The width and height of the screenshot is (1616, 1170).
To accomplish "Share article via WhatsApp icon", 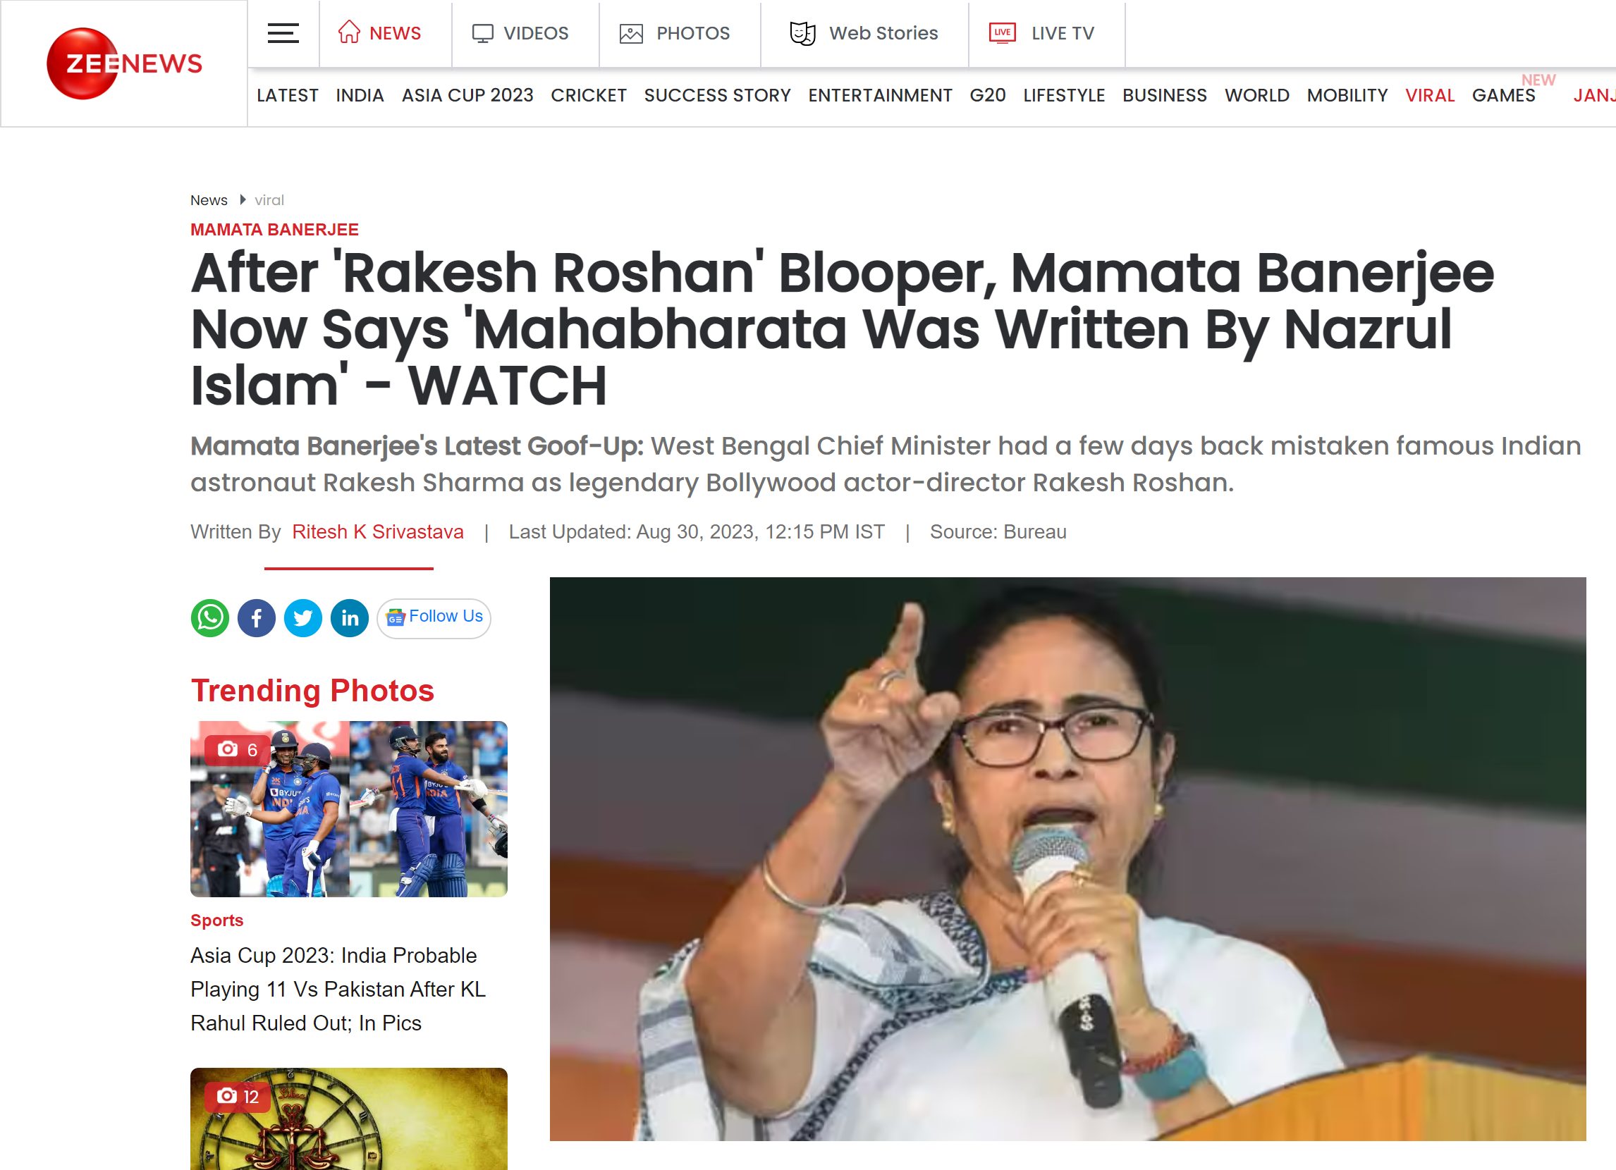I will click(x=209, y=618).
